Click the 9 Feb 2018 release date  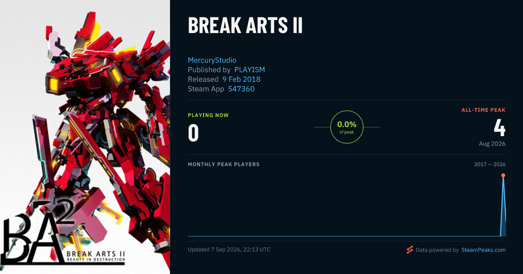pos(241,79)
